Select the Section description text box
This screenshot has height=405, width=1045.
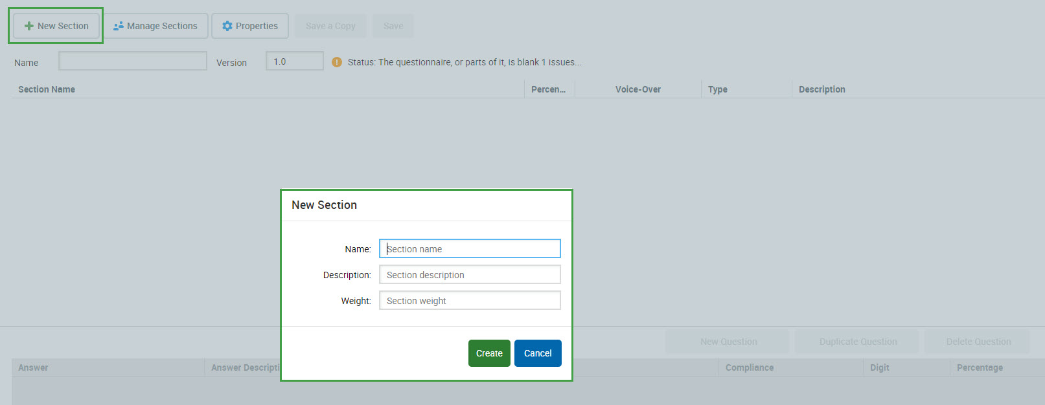[470, 275]
